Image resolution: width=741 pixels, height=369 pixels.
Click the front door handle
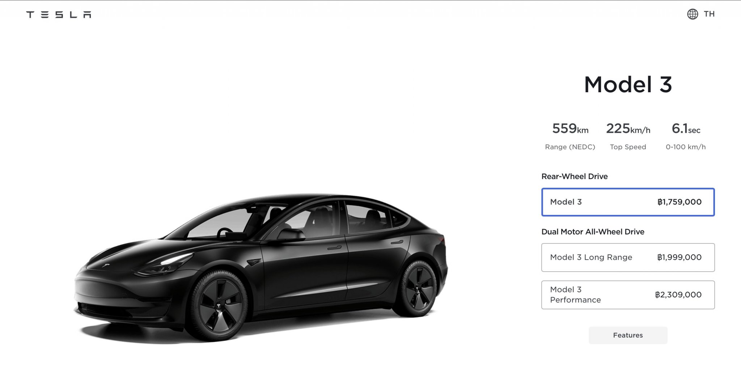[334, 248]
